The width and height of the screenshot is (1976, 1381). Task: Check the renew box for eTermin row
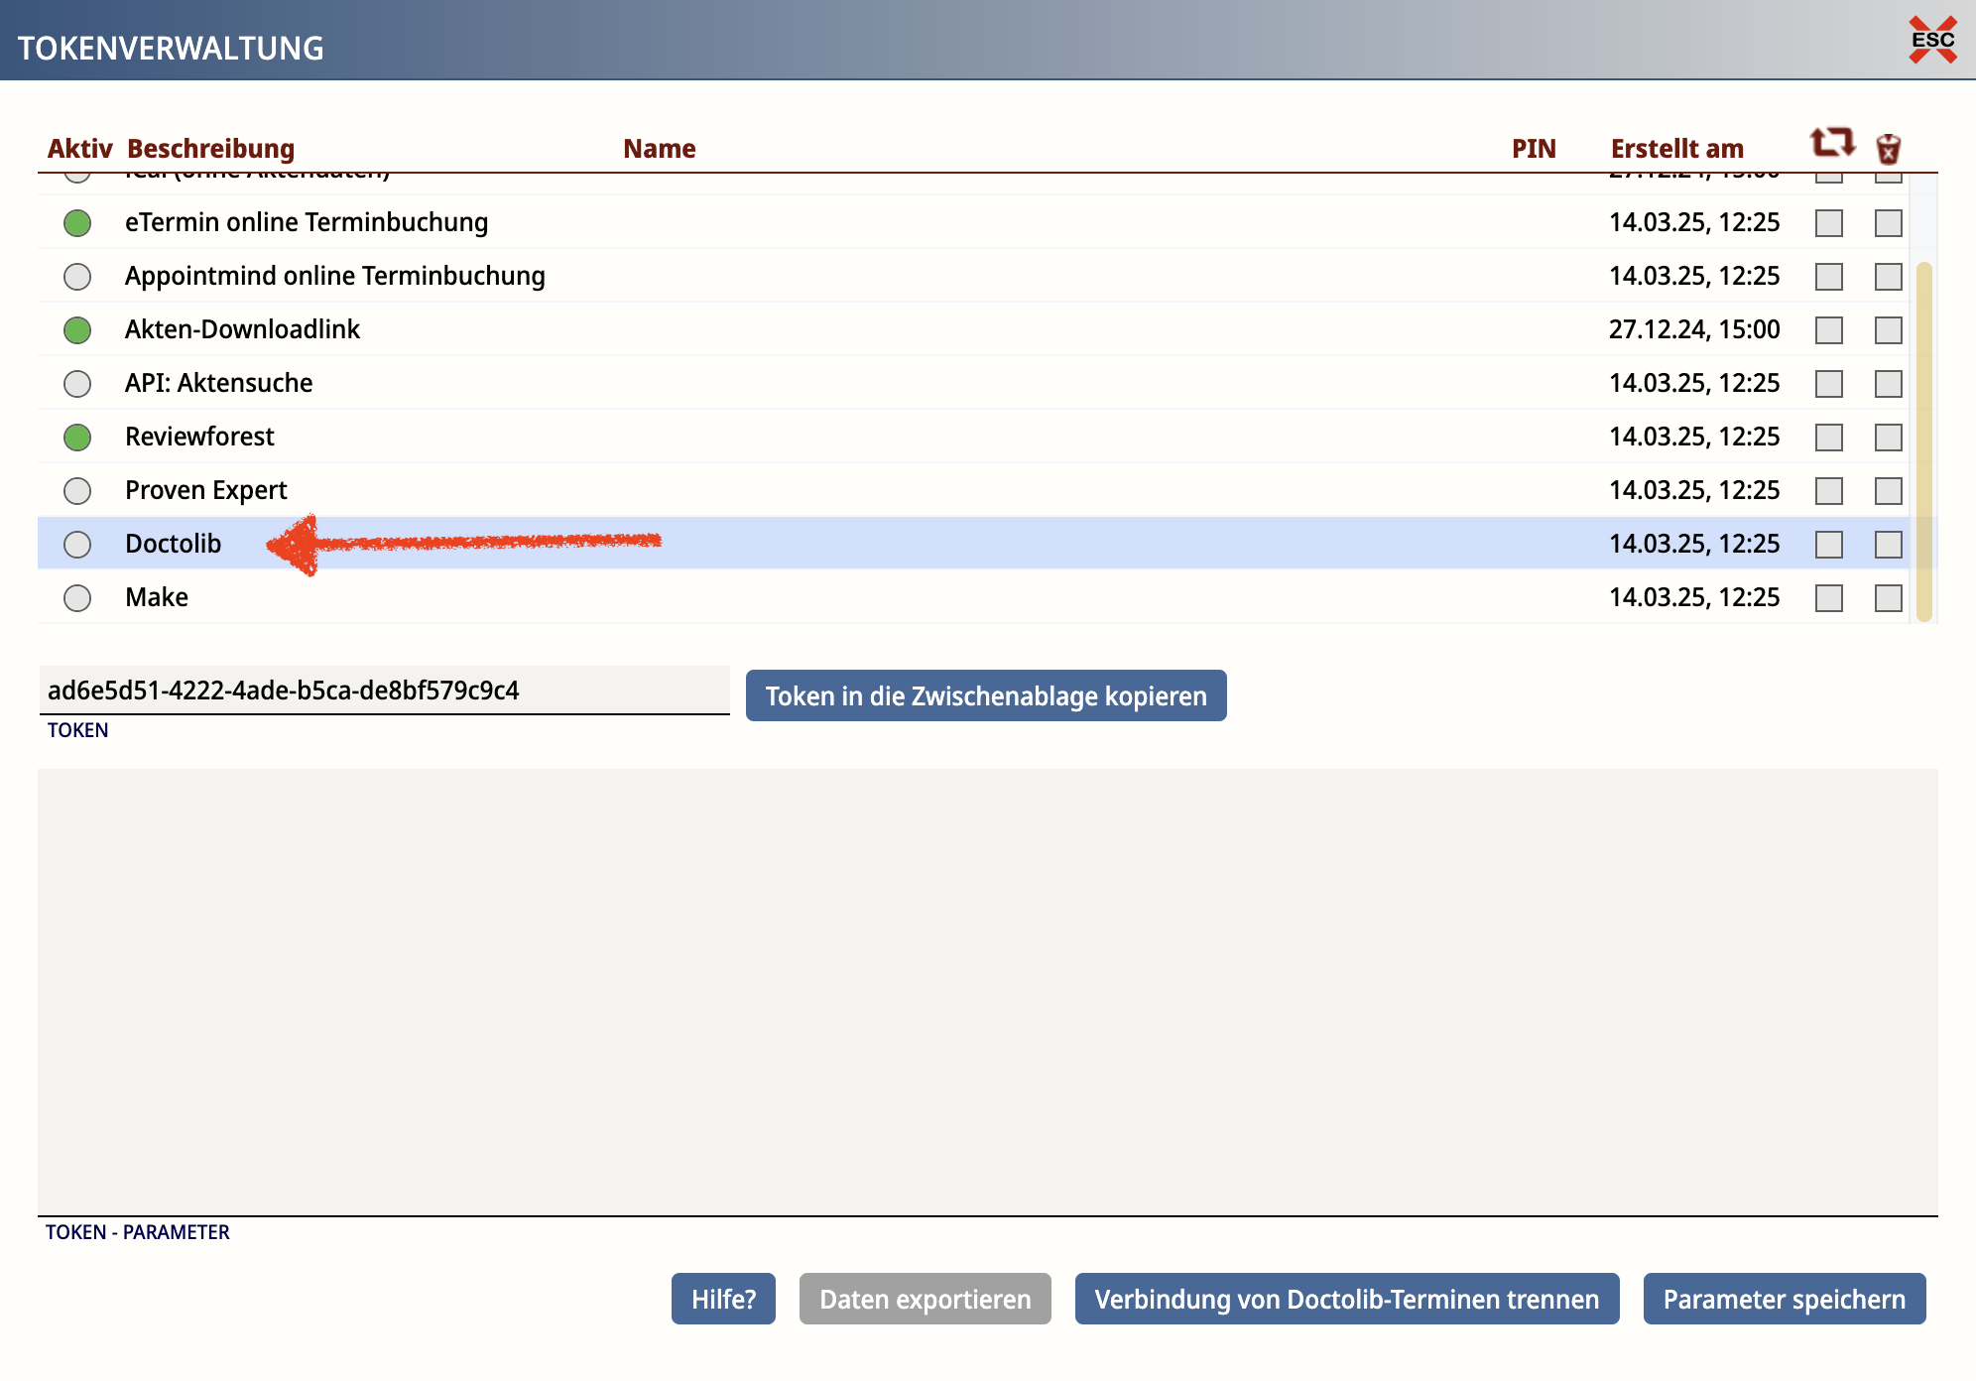[x=1829, y=223]
